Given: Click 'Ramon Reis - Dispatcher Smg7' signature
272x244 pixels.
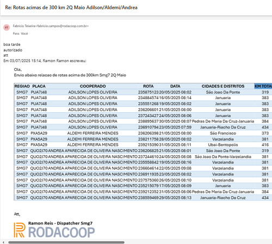Looking at the screenshot, I should click(60, 223).
